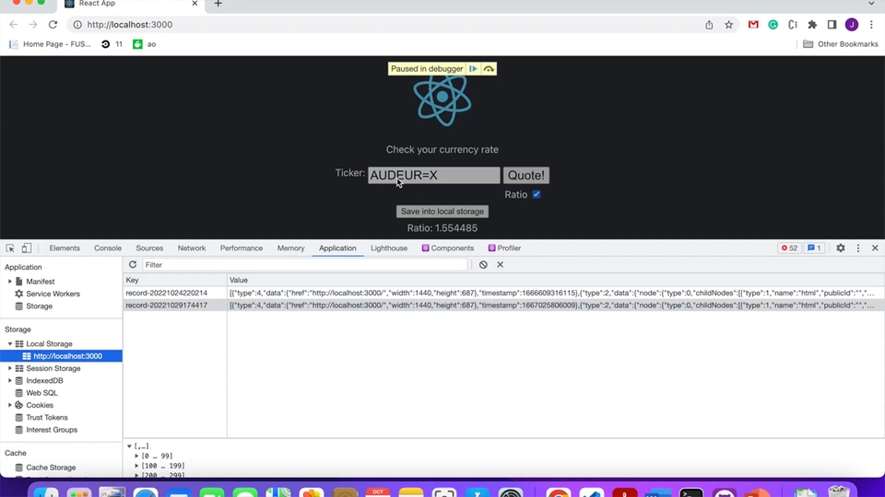Click Save into local storage button
The height and width of the screenshot is (497, 885).
[442, 212]
